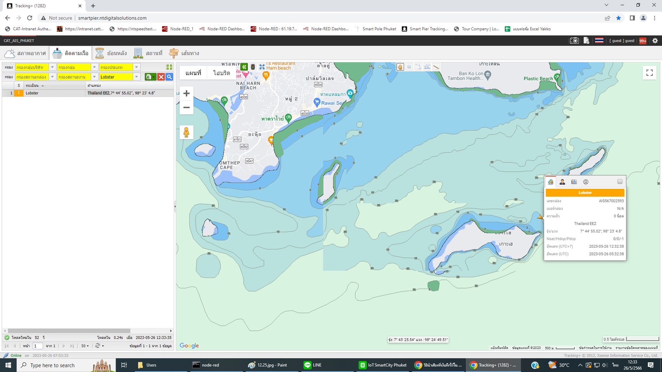
Task: Click the blue search filter button
Action: 169,77
